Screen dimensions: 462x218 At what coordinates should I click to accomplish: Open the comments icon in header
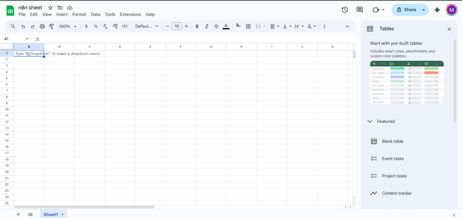[x=360, y=9]
